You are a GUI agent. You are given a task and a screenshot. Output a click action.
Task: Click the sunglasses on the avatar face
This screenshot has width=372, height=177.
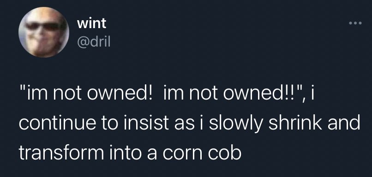pyautogui.click(x=43, y=26)
